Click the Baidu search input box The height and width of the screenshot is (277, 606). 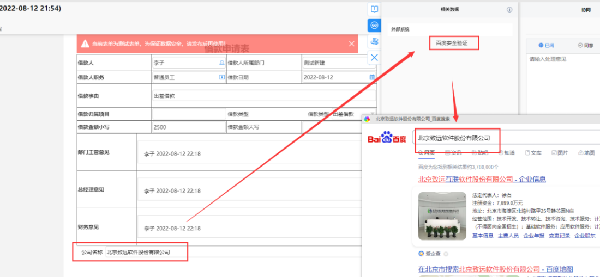[506, 138]
